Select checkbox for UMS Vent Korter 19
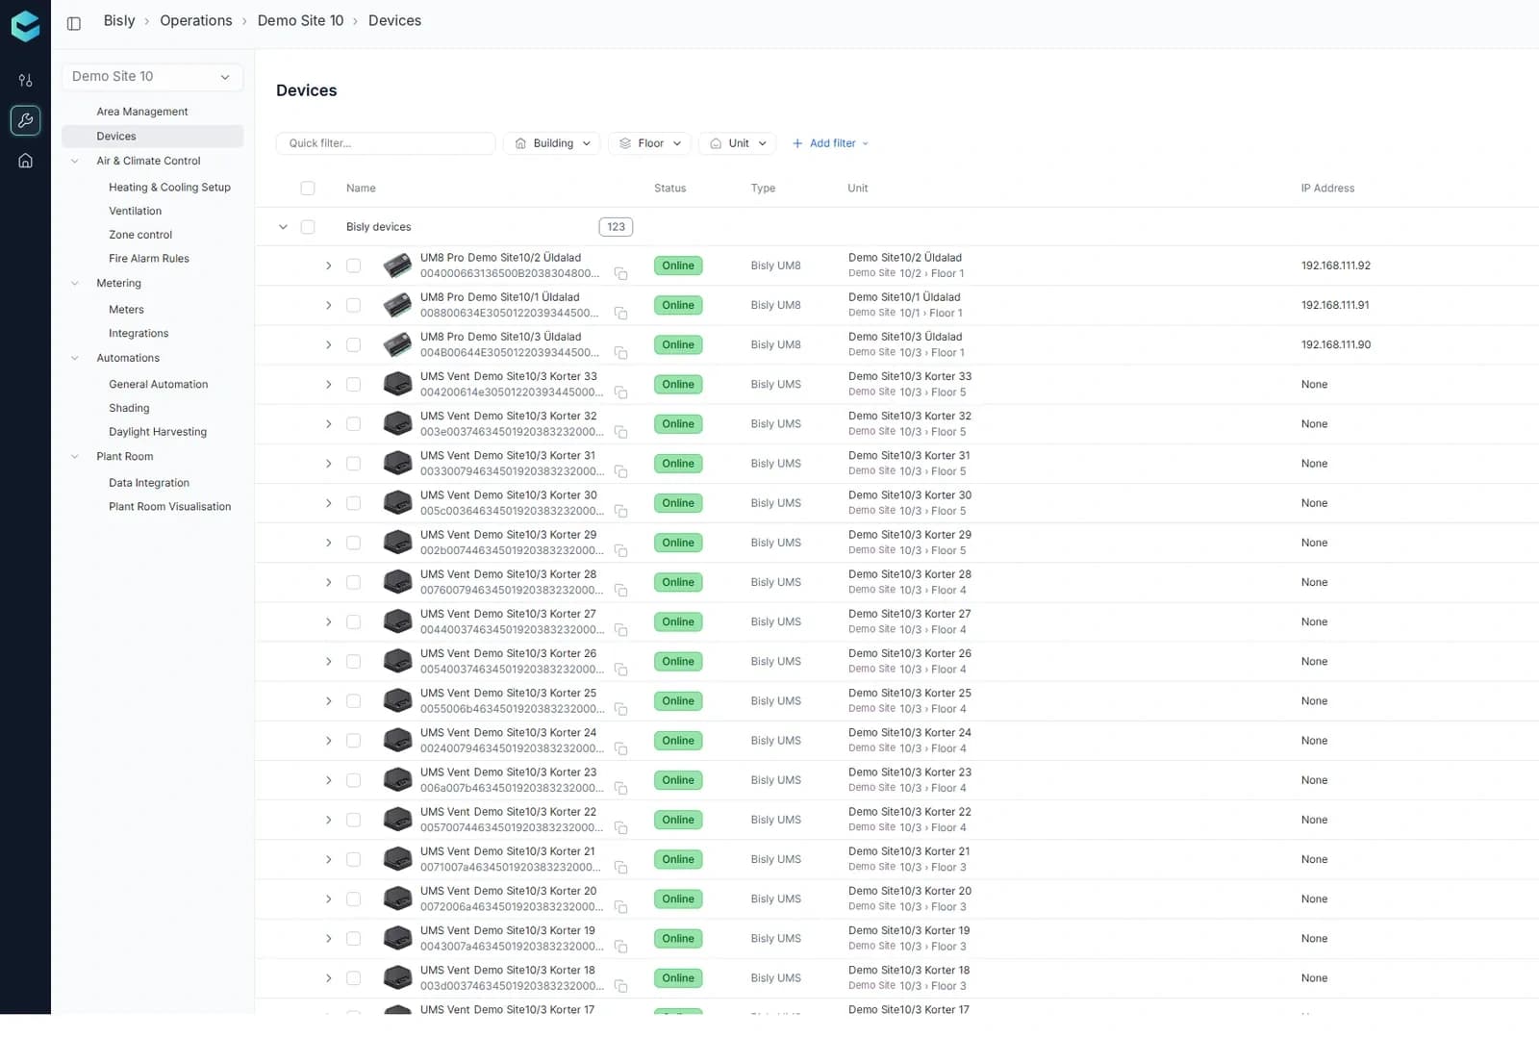Viewport: 1539px width, 1038px height. point(354,939)
